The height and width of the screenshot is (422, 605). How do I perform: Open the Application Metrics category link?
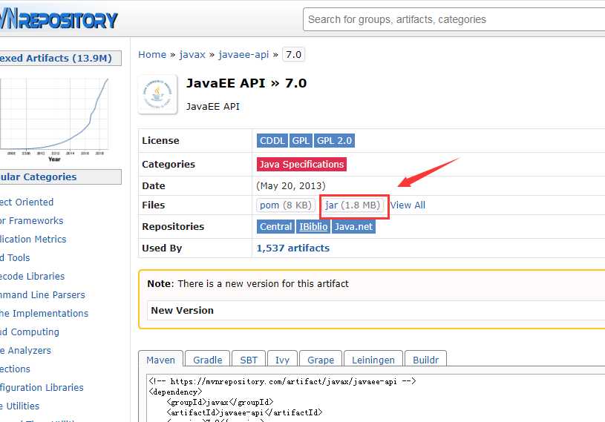pyautogui.click(x=33, y=239)
